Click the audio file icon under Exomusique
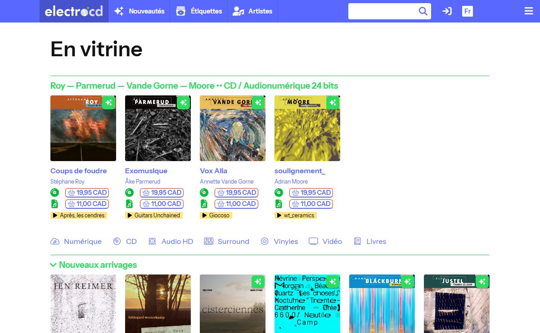 pos(129,204)
